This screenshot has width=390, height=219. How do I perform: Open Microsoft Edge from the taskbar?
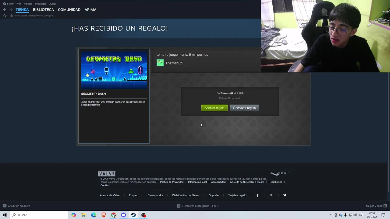coord(94,215)
